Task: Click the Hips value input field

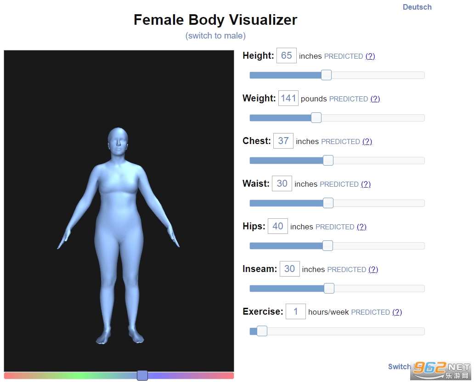Action: tap(277, 226)
